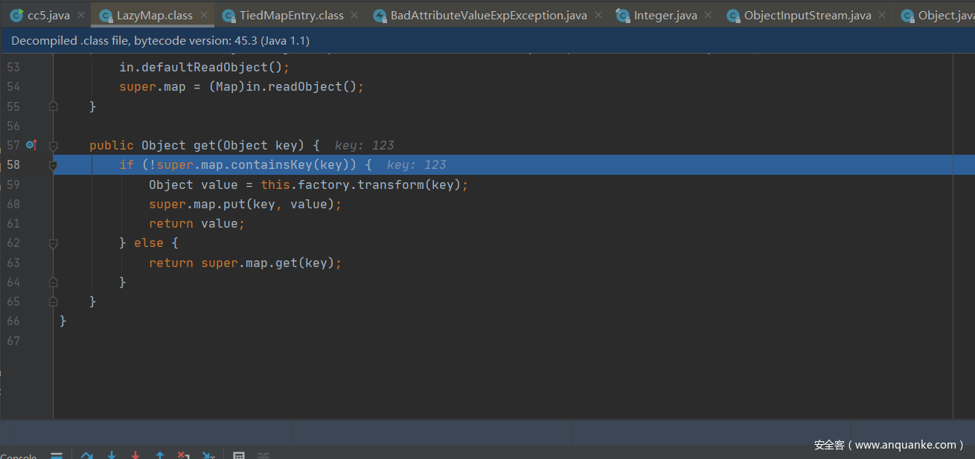
Task: Click the Drop Frame icon
Action: tap(184, 455)
